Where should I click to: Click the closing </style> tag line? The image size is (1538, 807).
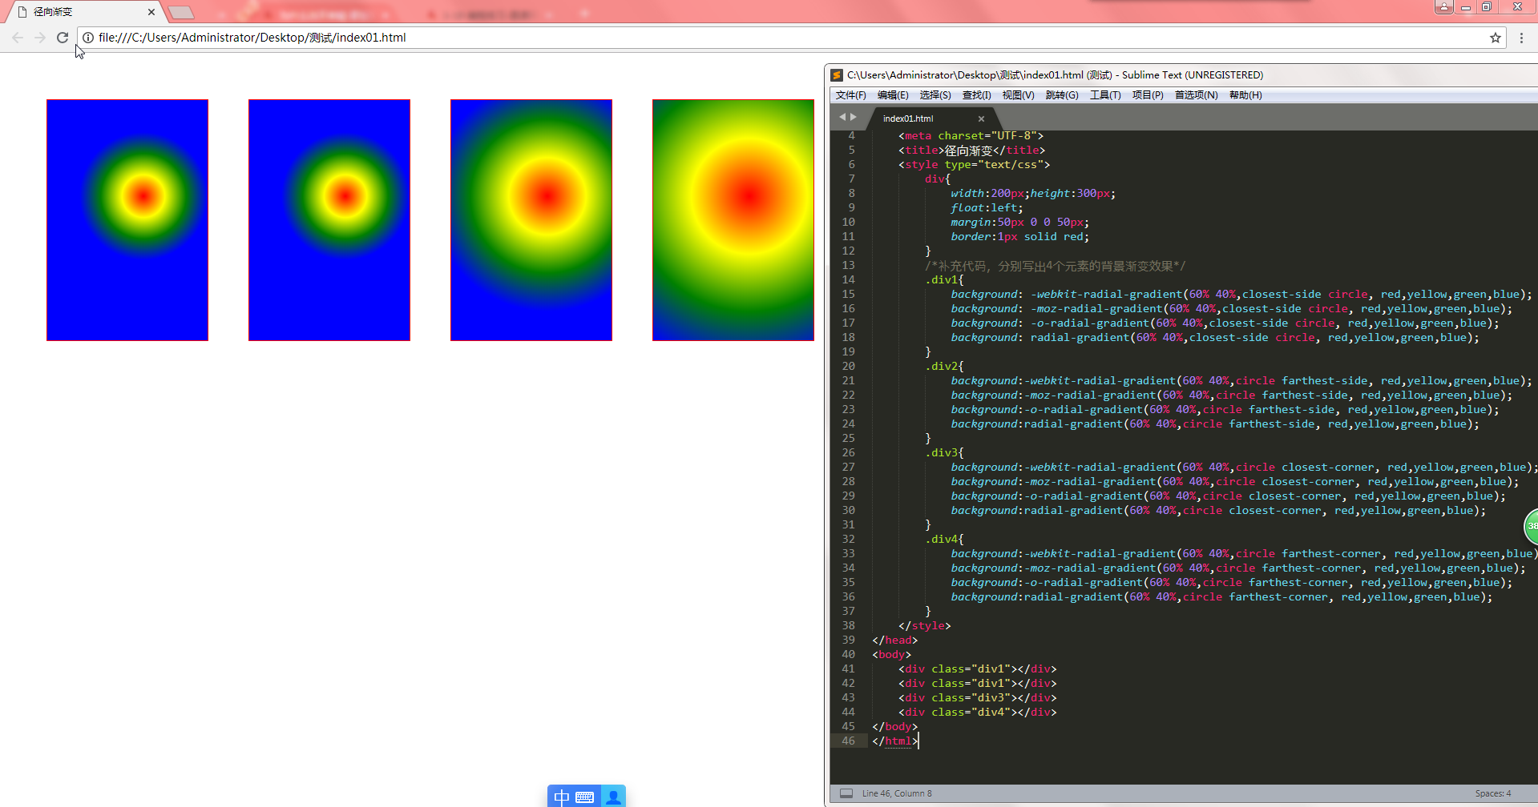click(x=924, y=626)
